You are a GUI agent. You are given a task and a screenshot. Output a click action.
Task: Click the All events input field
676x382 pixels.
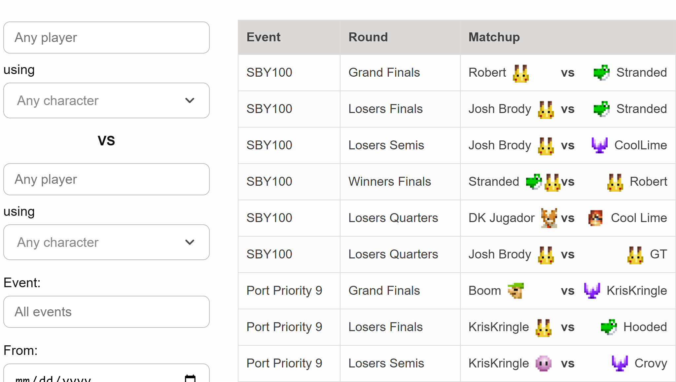click(x=106, y=312)
